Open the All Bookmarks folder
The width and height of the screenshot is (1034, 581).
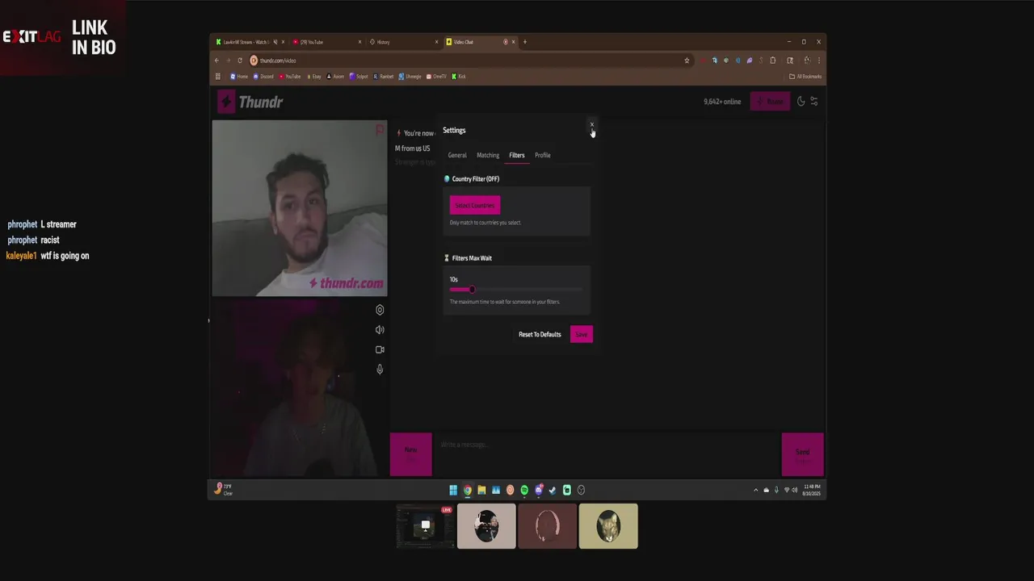(x=805, y=77)
